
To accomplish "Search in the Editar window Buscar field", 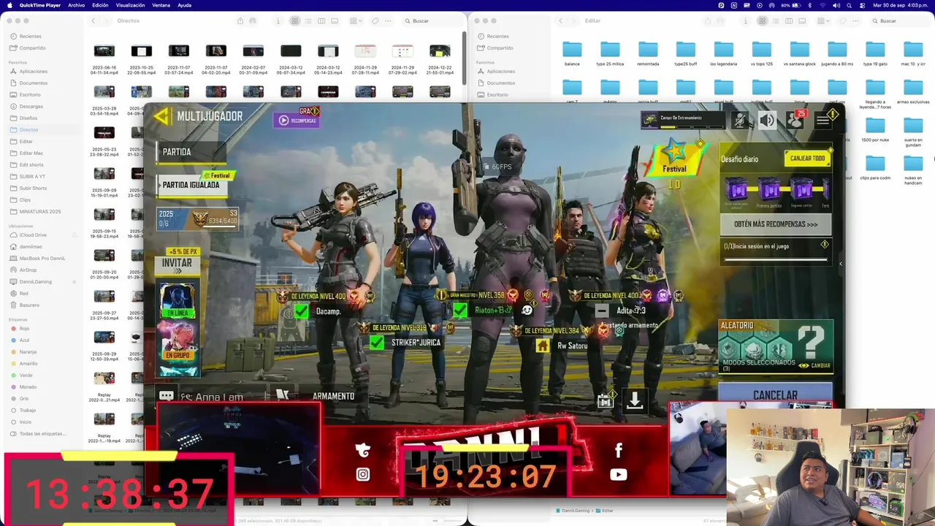I will coord(898,20).
